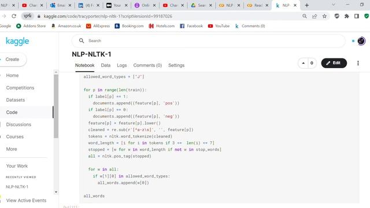This screenshot has height=208, width=370.
Task: Open the Settings tab
Action: pos(176,65)
